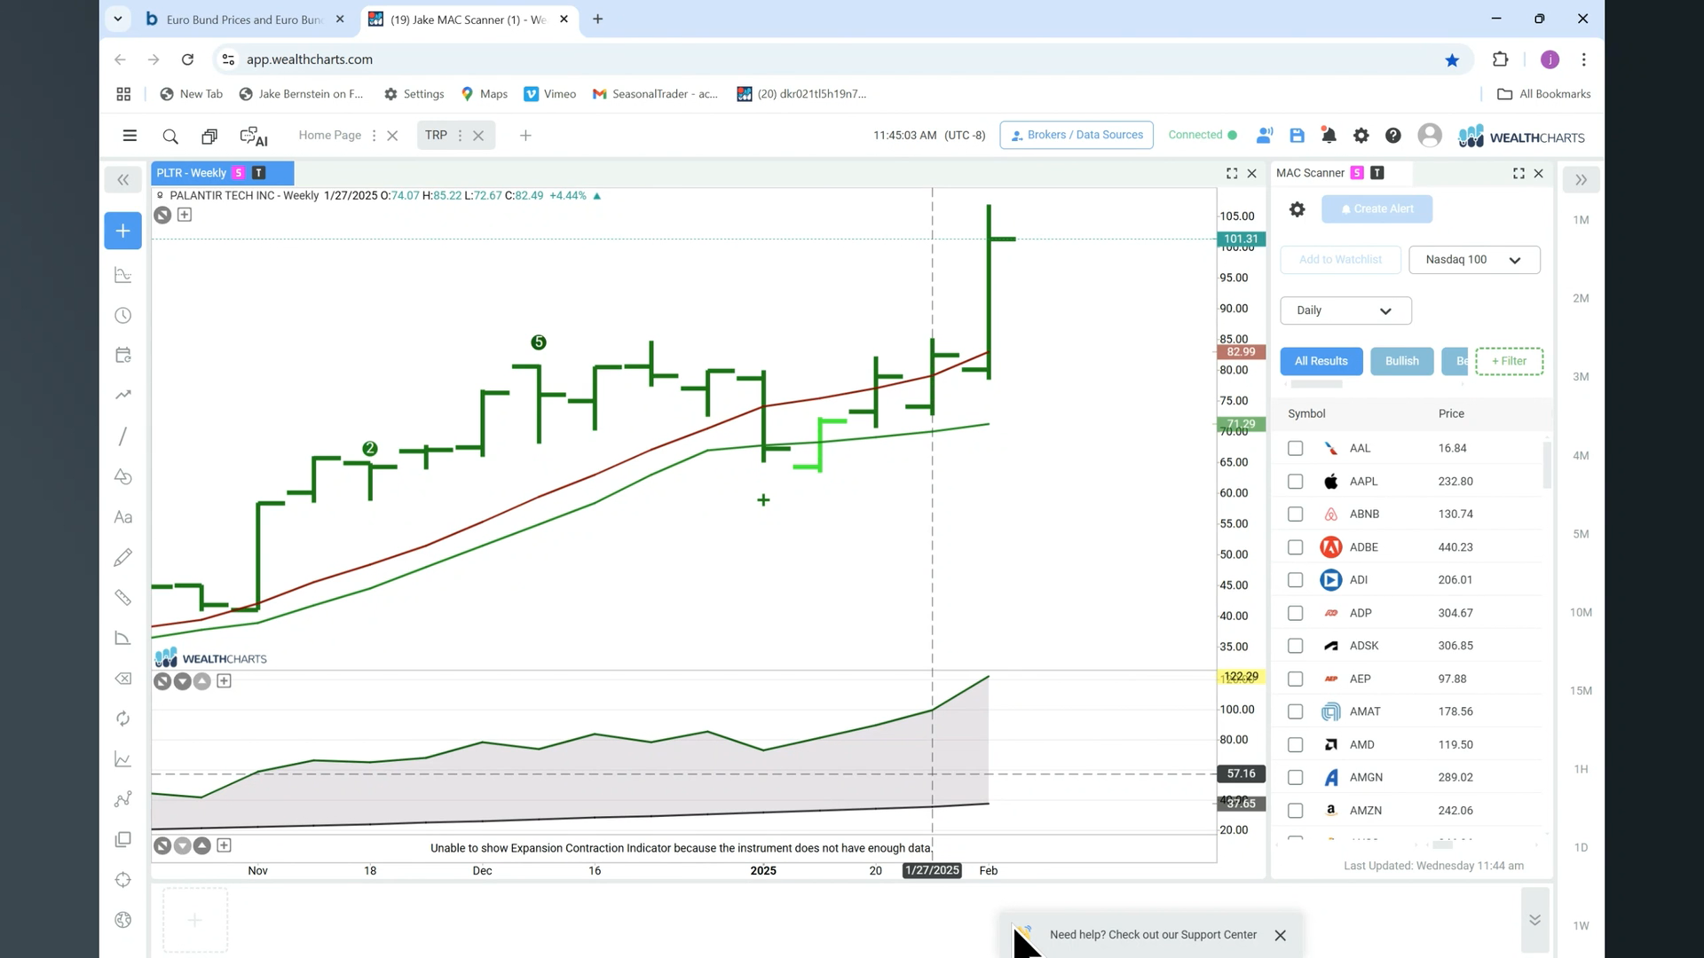1704x958 pixels.
Task: Switch to the Home Page tab
Action: (x=329, y=135)
